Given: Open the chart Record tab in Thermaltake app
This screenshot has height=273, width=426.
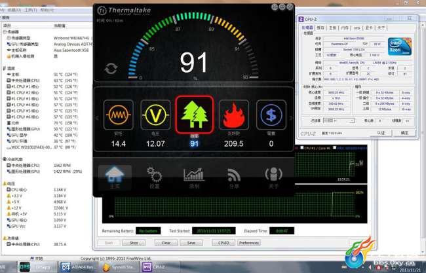Looking at the screenshot, I should tap(194, 177).
